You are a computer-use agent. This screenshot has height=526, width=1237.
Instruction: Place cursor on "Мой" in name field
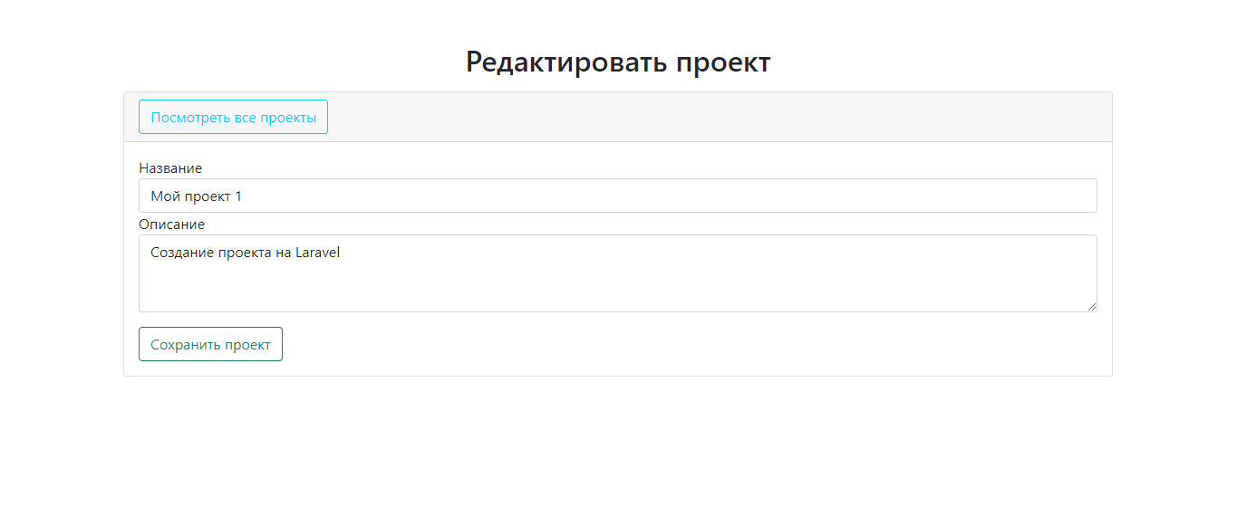(x=164, y=196)
